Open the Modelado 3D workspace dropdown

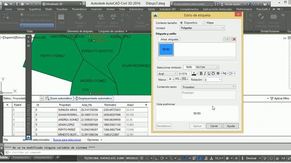click(62, 4)
